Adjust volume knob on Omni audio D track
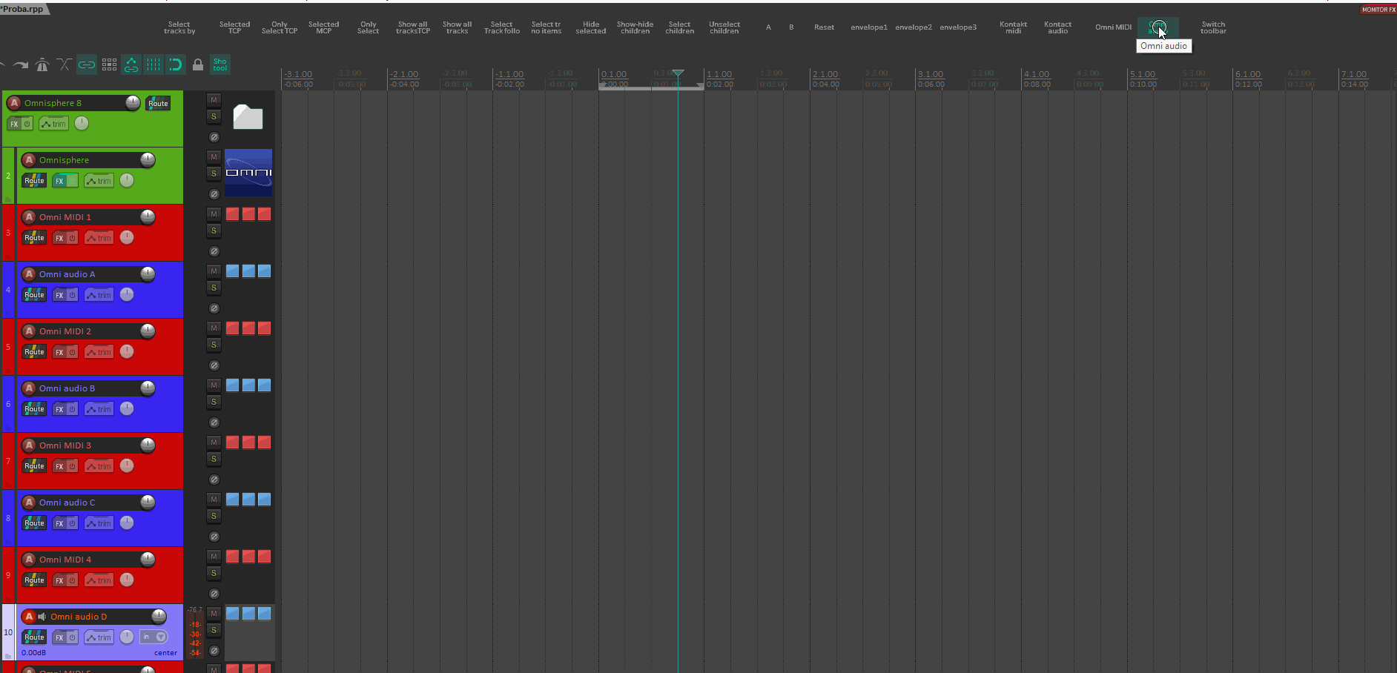 pos(159,616)
